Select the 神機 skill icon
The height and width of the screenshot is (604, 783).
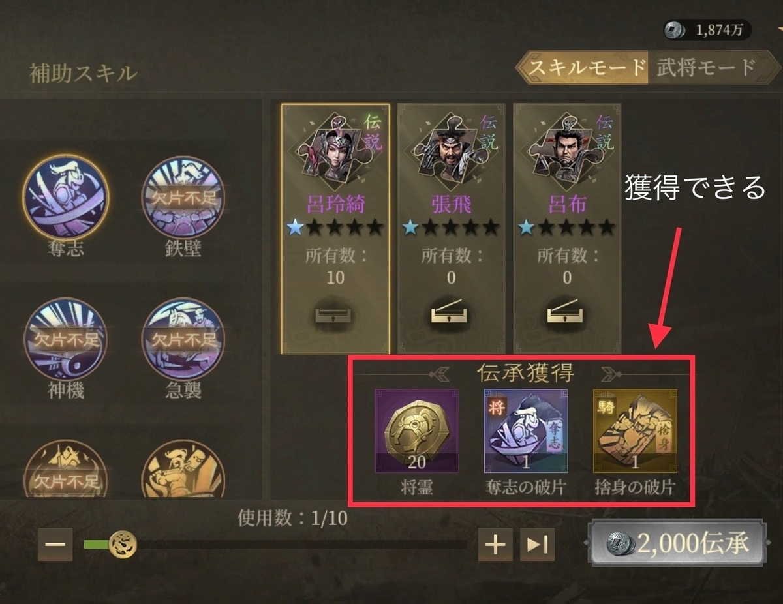[x=65, y=339]
